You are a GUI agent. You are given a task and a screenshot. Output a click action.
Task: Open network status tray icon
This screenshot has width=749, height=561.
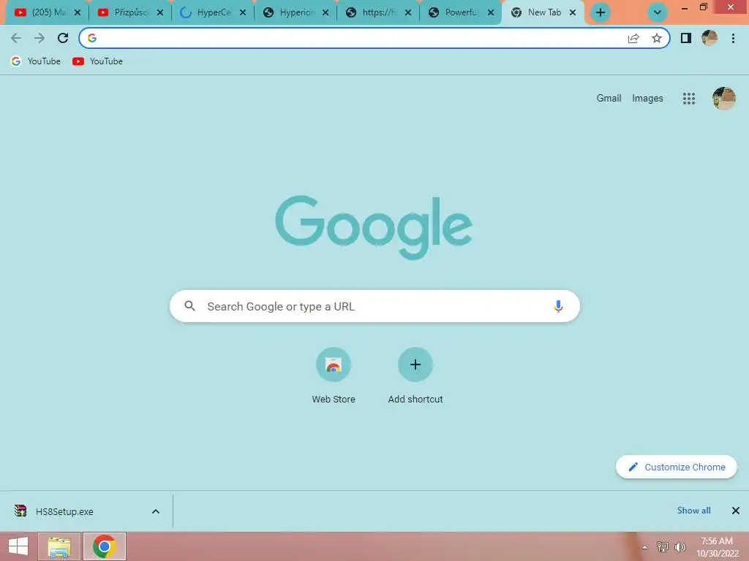pos(663,547)
